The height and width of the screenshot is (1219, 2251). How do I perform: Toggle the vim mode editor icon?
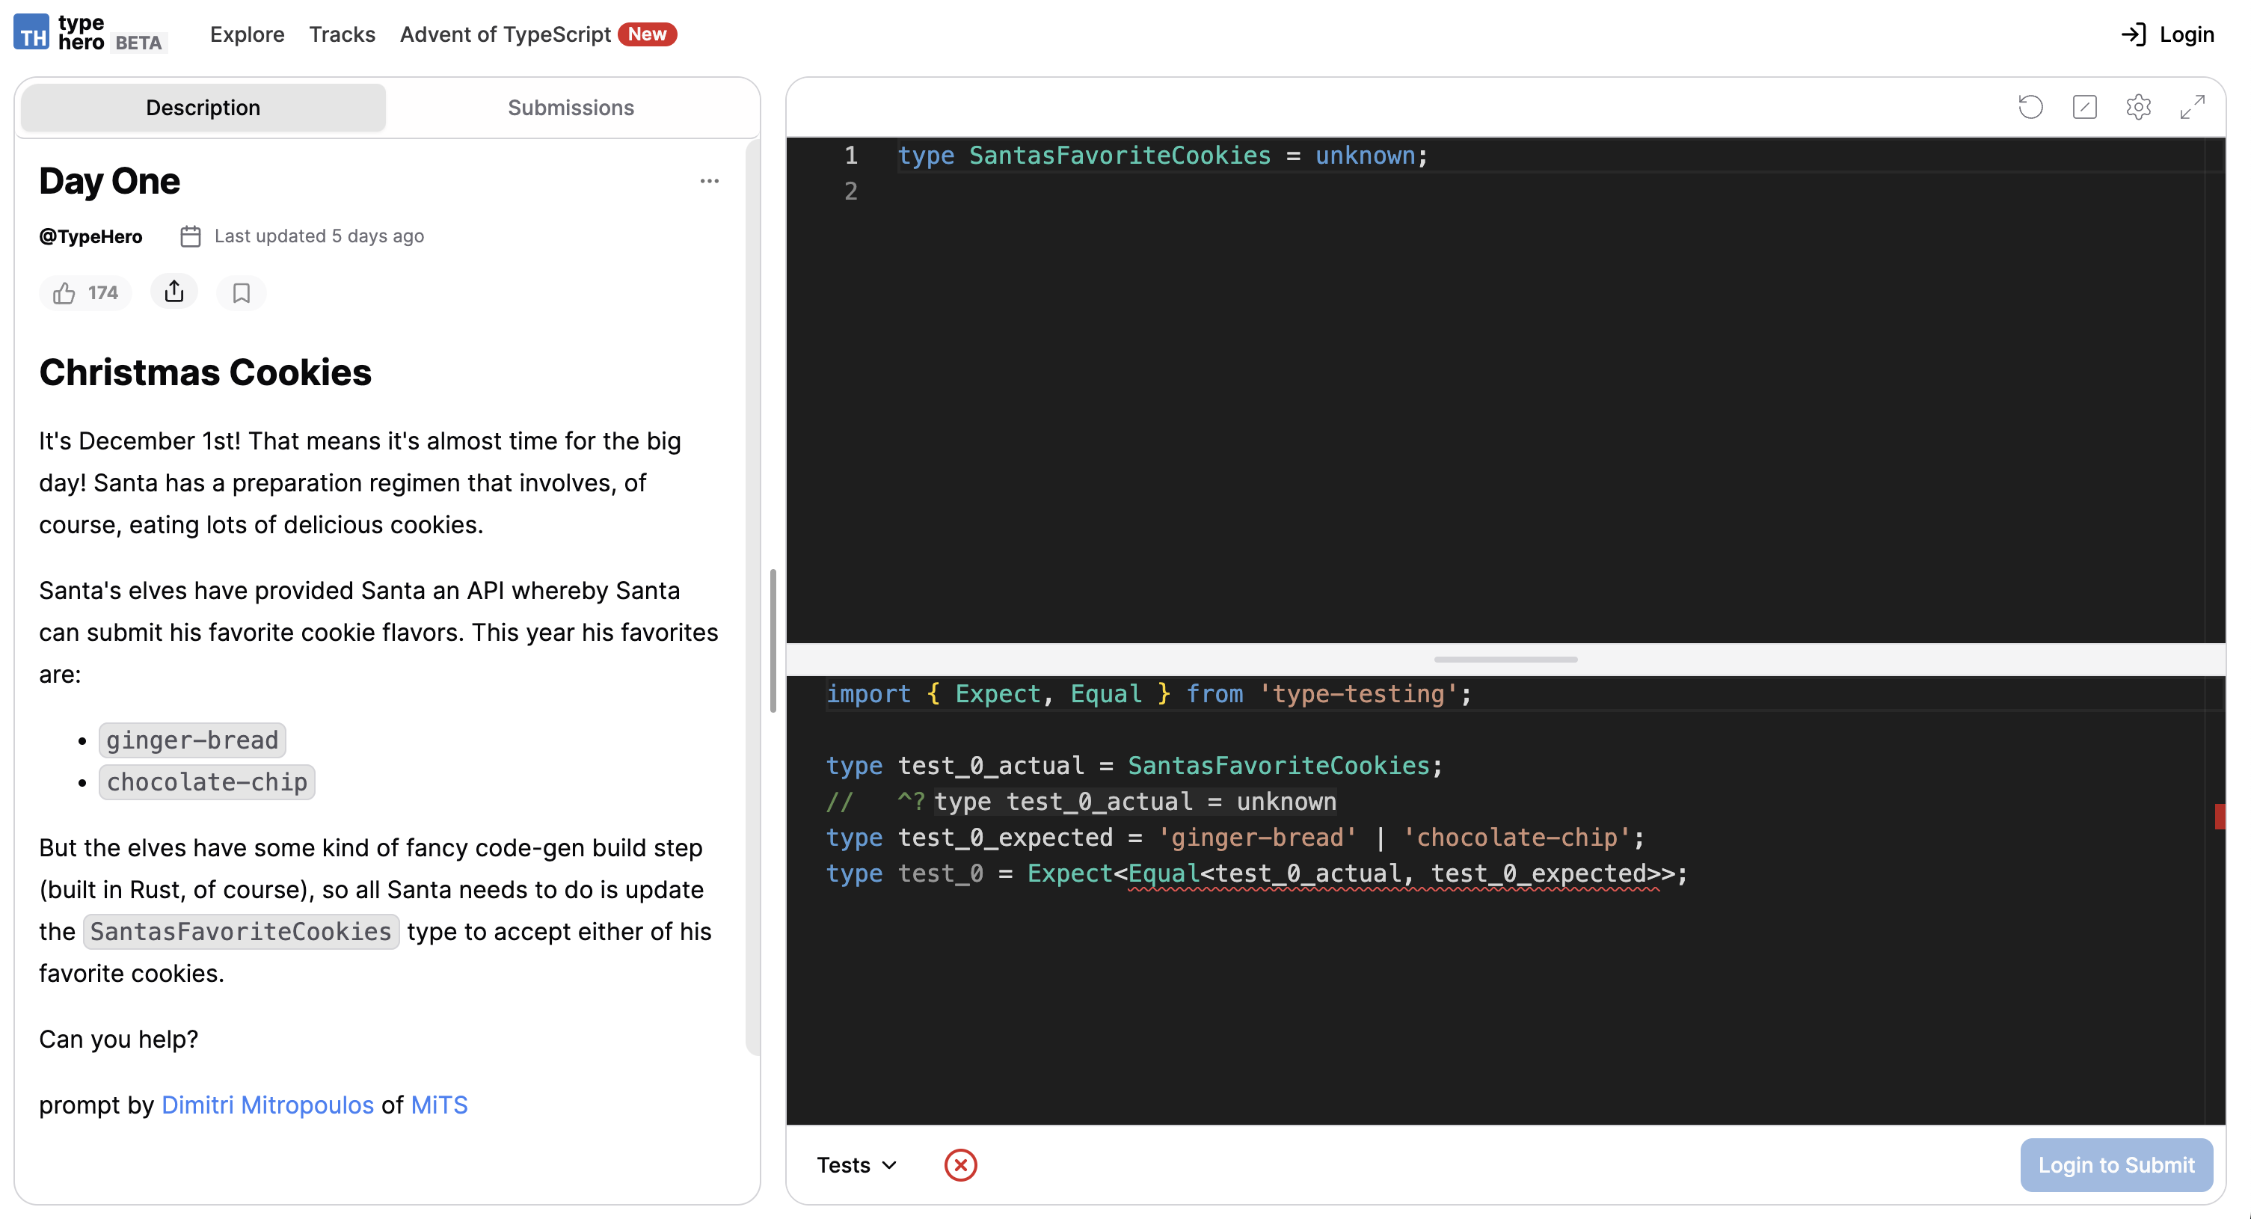[x=2085, y=107]
